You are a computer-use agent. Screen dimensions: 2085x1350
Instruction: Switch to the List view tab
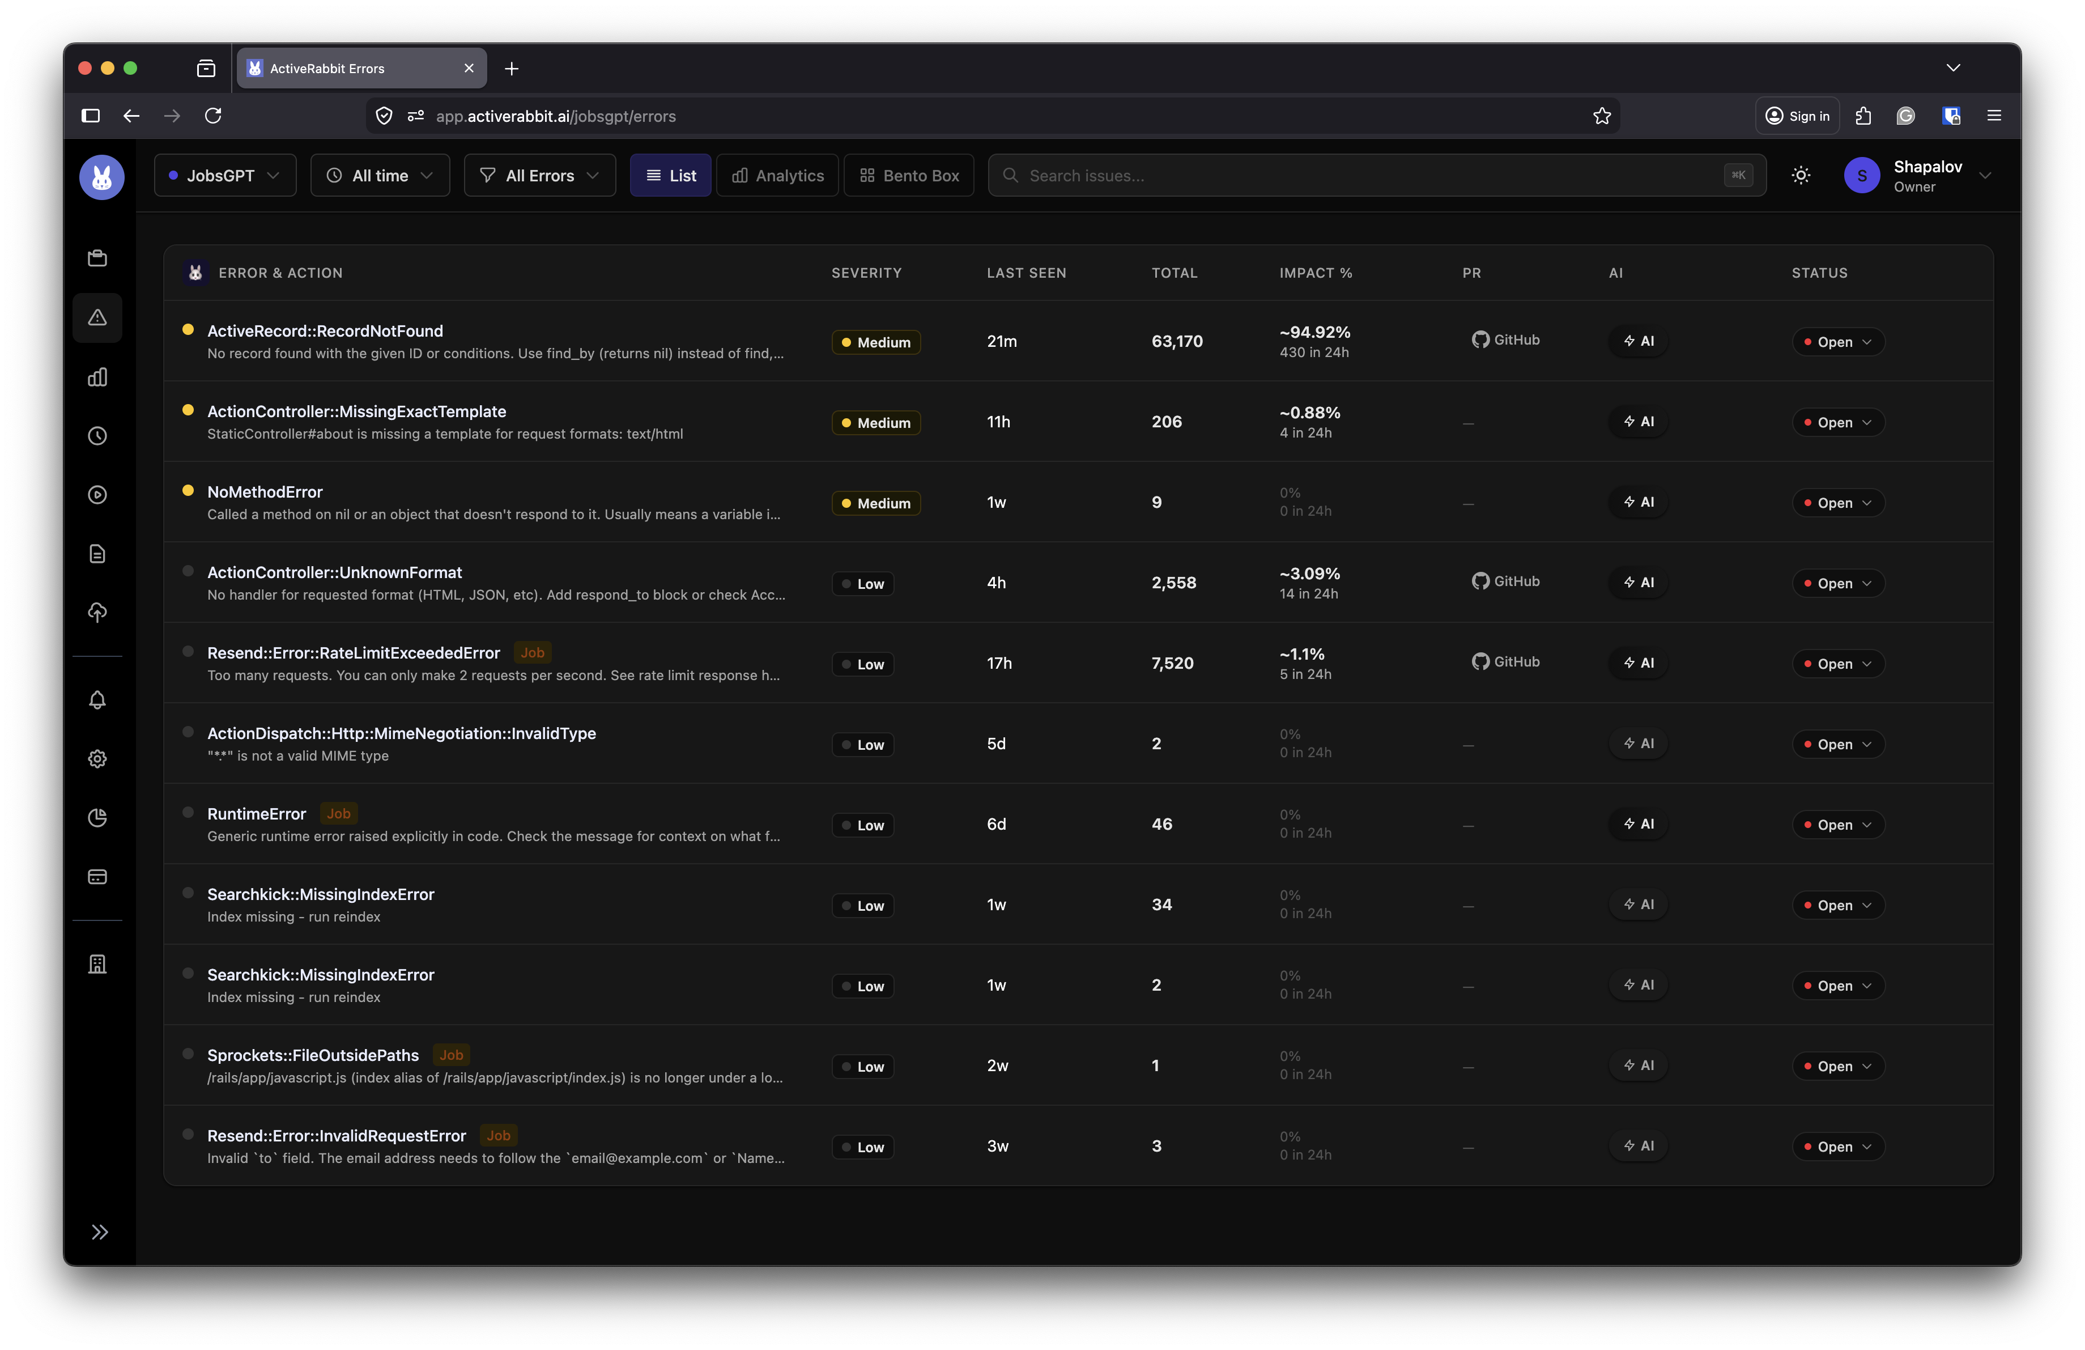pos(670,175)
